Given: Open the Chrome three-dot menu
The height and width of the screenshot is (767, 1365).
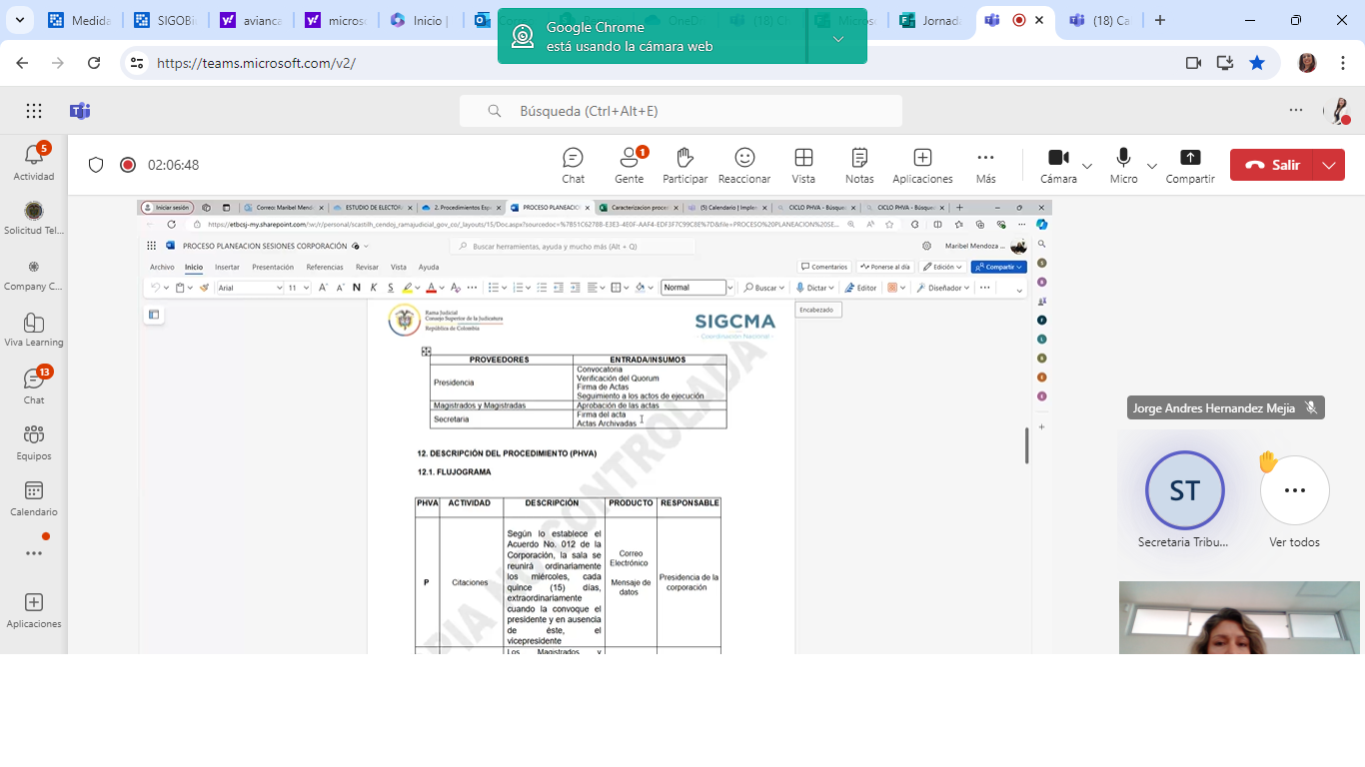Looking at the screenshot, I should coord(1343,63).
